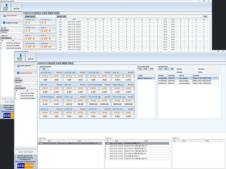Select the 가헌저수지 tab in the front window
The height and width of the screenshot is (169, 226).
[x=43, y=63]
